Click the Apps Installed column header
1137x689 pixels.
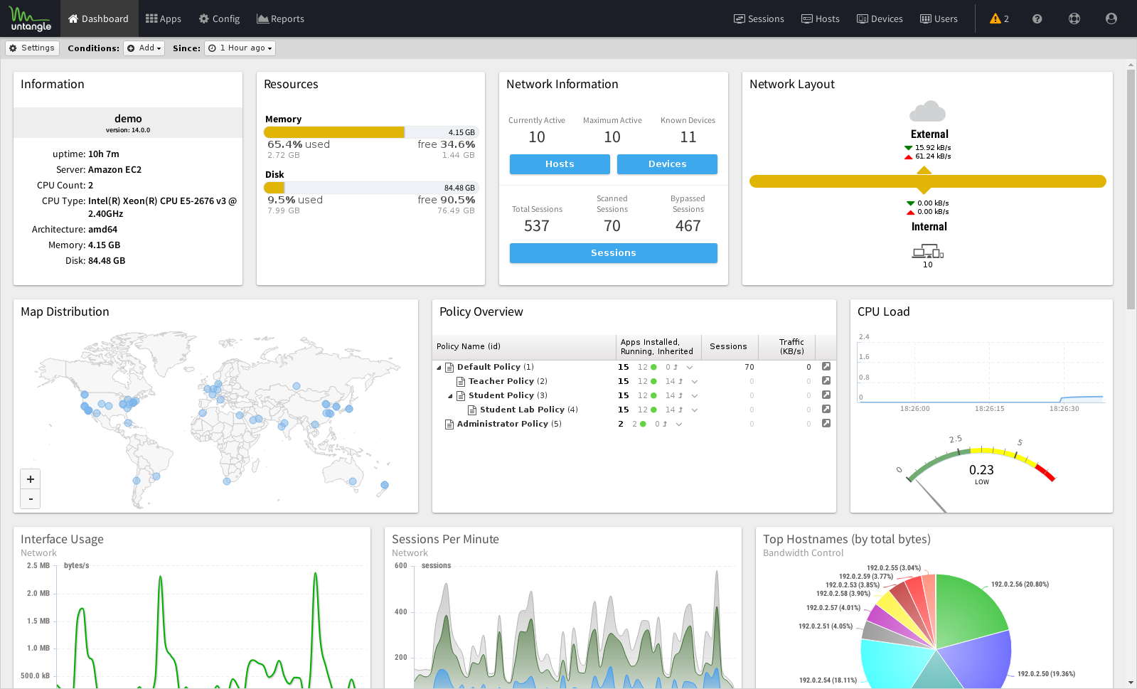point(658,347)
